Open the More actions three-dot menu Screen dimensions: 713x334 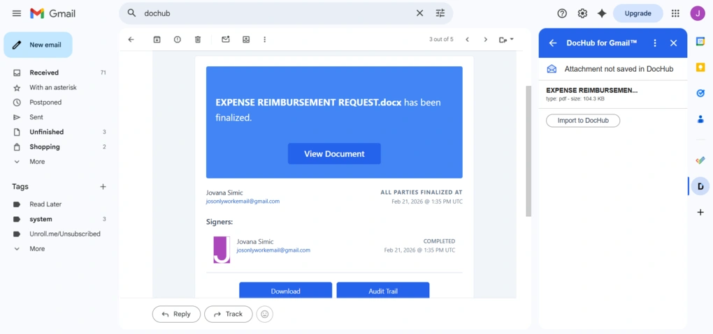tap(265, 40)
